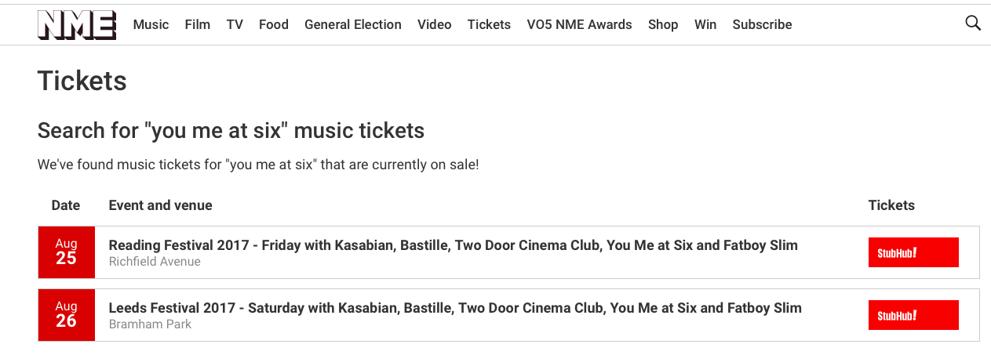Go to the NME logo homepage
The height and width of the screenshot is (355, 991).
pyautogui.click(x=77, y=25)
